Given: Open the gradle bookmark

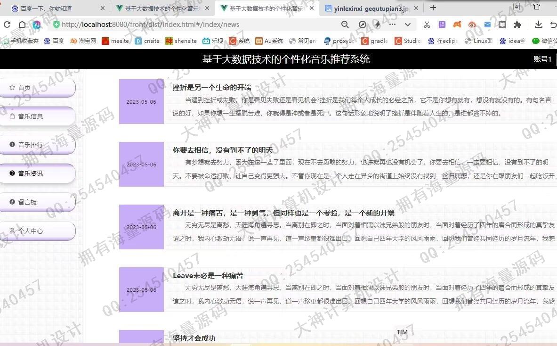Looking at the screenshot, I should [374, 41].
